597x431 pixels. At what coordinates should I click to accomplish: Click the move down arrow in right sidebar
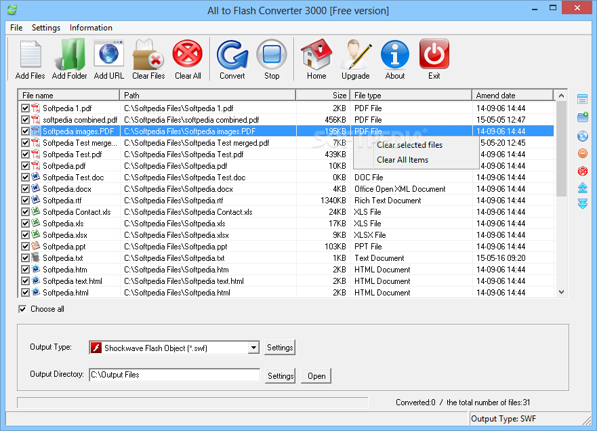pyautogui.click(x=583, y=204)
